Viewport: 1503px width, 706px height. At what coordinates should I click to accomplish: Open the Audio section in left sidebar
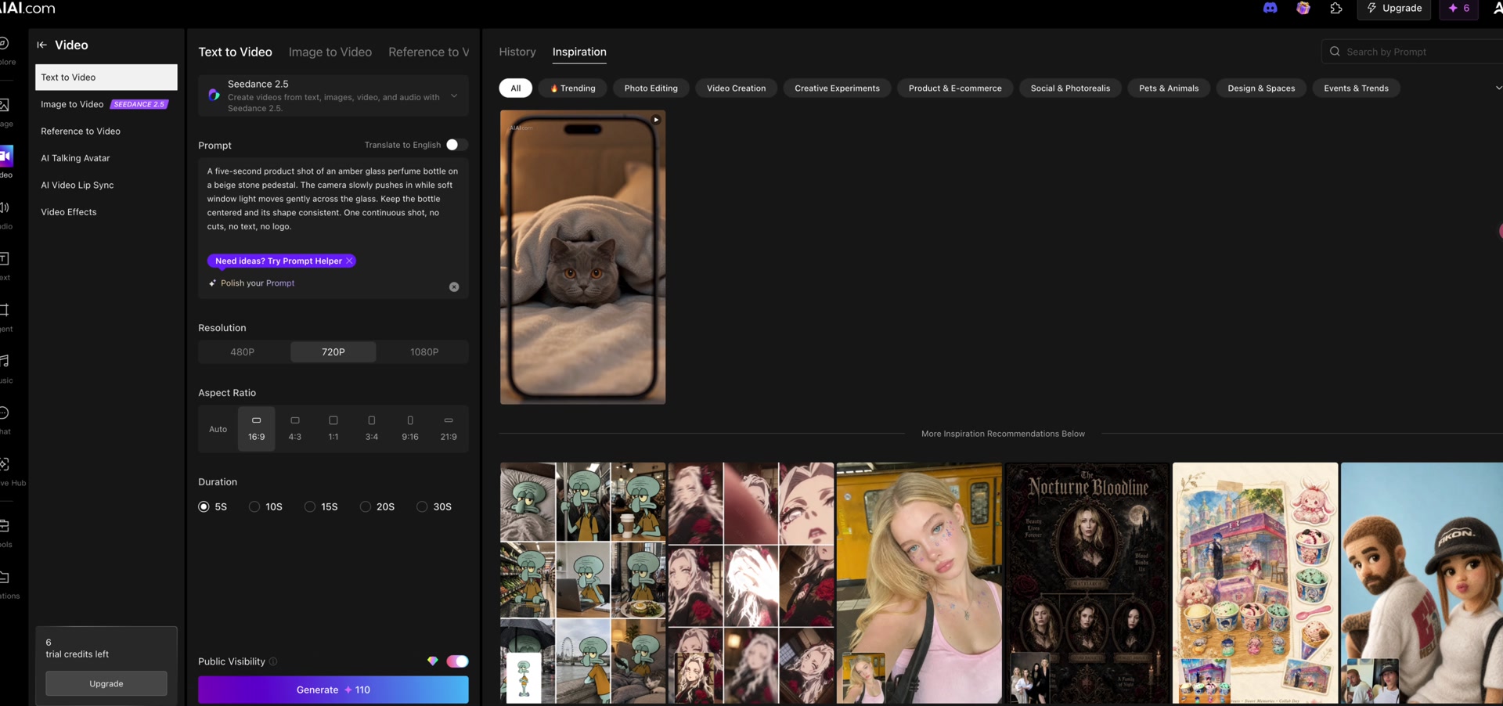5,214
